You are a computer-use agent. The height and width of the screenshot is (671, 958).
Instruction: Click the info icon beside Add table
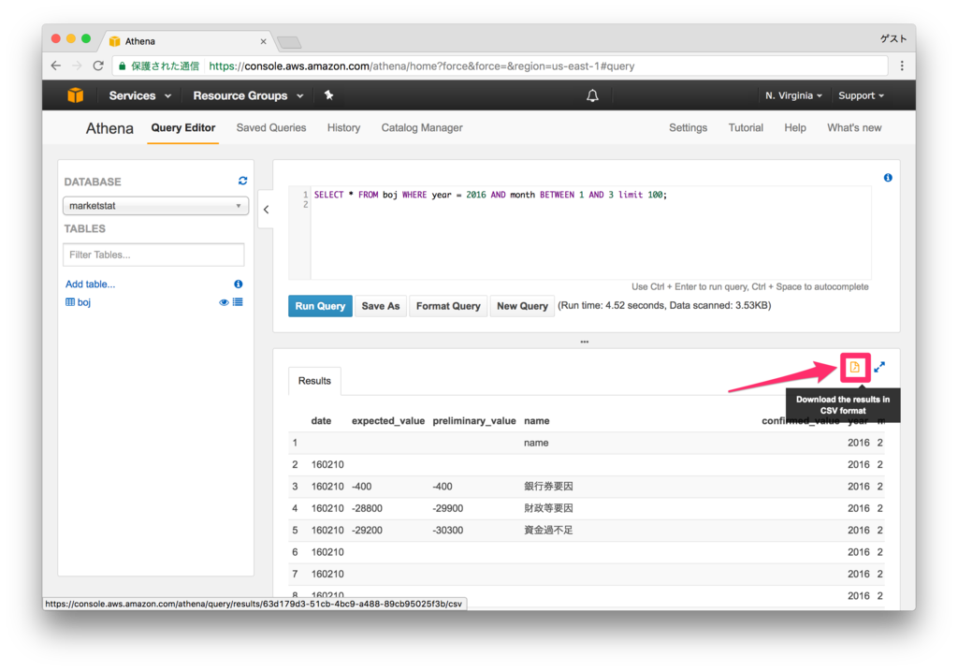tap(239, 284)
